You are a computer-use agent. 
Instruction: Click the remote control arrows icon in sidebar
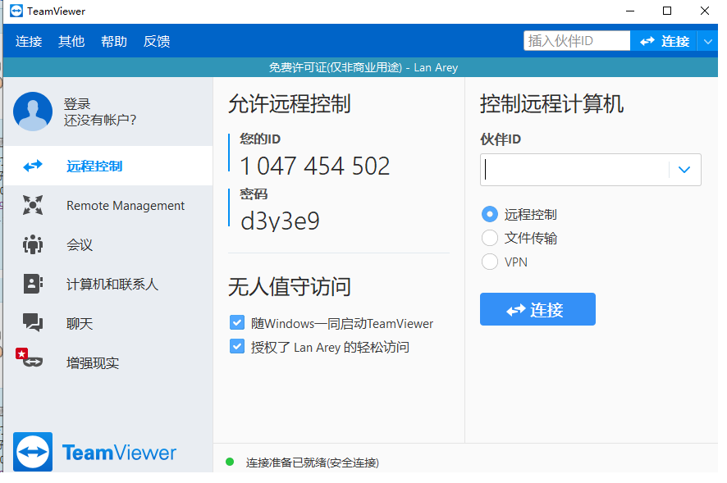33,166
